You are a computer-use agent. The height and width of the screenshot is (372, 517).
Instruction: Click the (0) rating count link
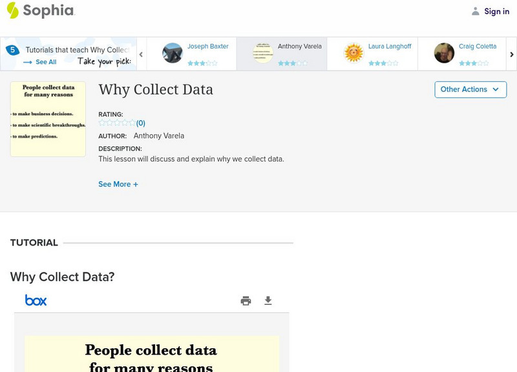(x=140, y=122)
